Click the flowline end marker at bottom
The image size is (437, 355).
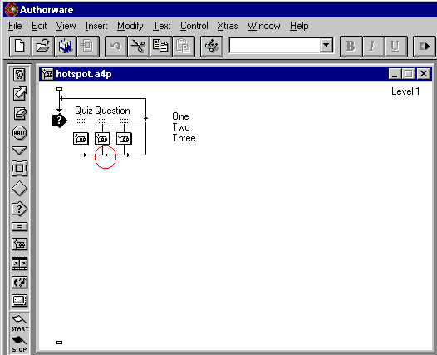[x=59, y=343]
